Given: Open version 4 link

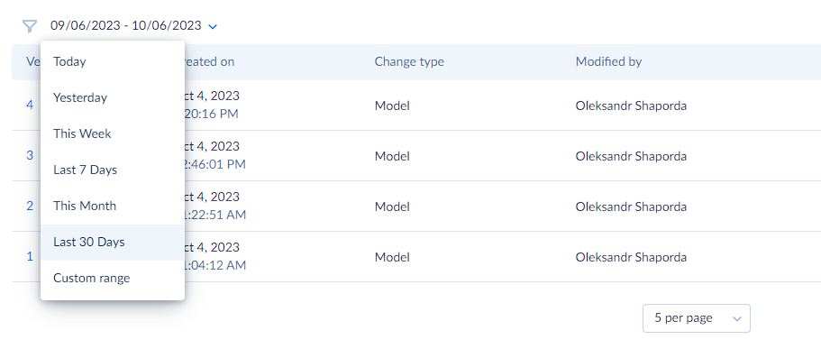Looking at the screenshot, I should (x=30, y=106).
